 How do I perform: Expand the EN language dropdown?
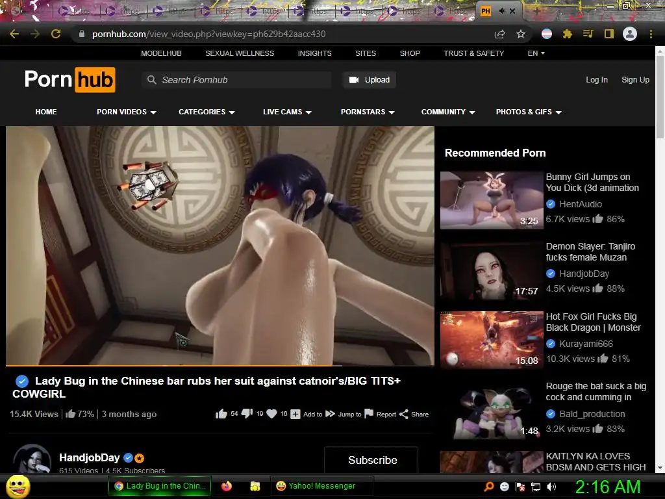click(x=536, y=53)
